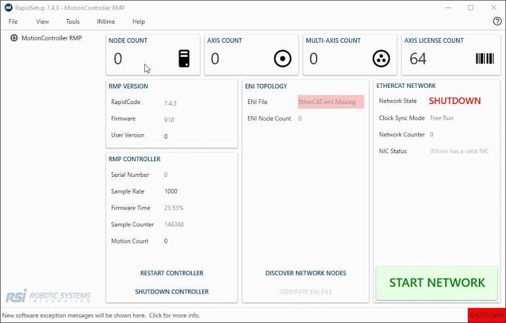Click the red SHUTDOWN status indicator in status bar

pyautogui.click(x=487, y=315)
